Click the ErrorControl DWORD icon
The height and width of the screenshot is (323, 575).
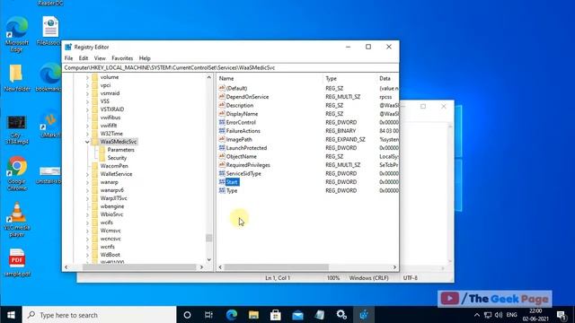222,122
